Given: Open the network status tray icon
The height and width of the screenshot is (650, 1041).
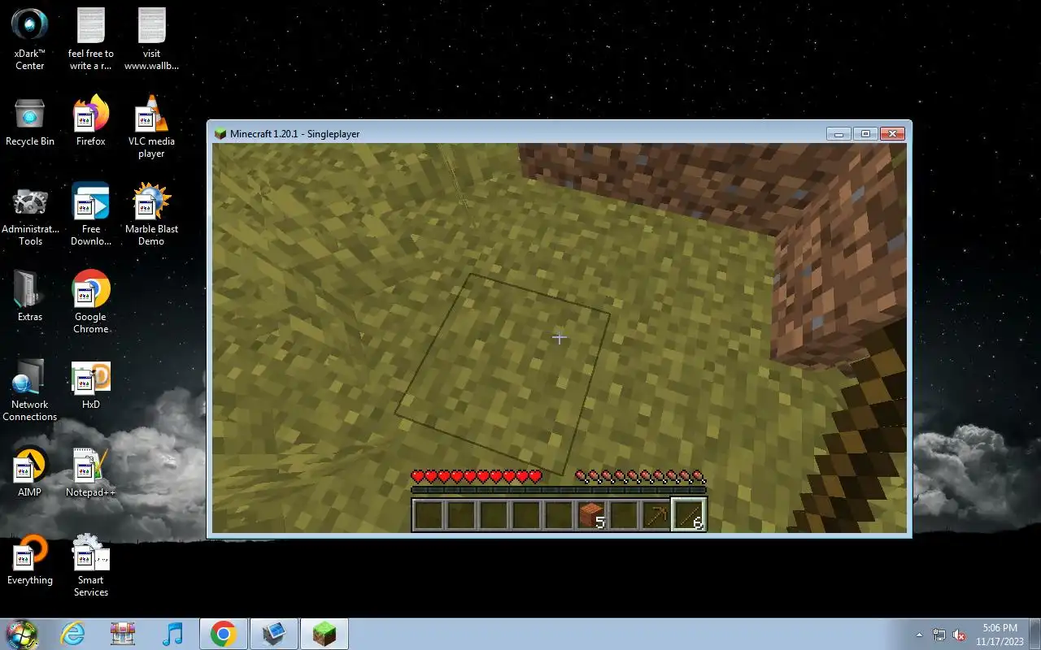Looking at the screenshot, I should (939, 635).
